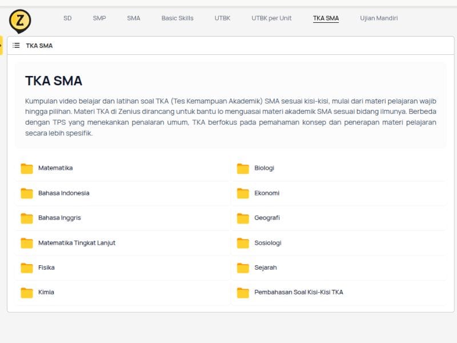The height and width of the screenshot is (343, 457).
Task: Expand the yellow sidebar tab at left edge
Action: click(1, 45)
